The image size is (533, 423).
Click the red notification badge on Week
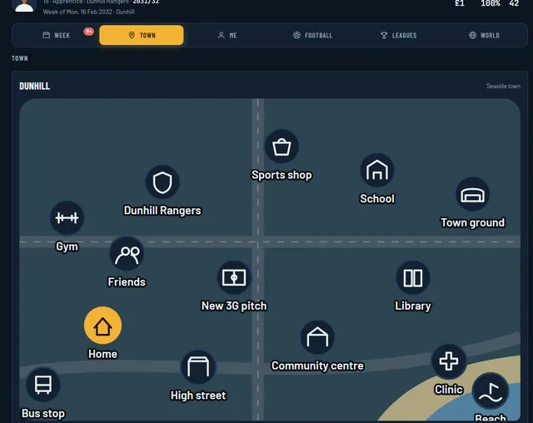coord(89,32)
